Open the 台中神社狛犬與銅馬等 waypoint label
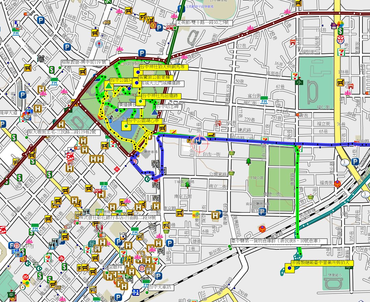 point(160,67)
